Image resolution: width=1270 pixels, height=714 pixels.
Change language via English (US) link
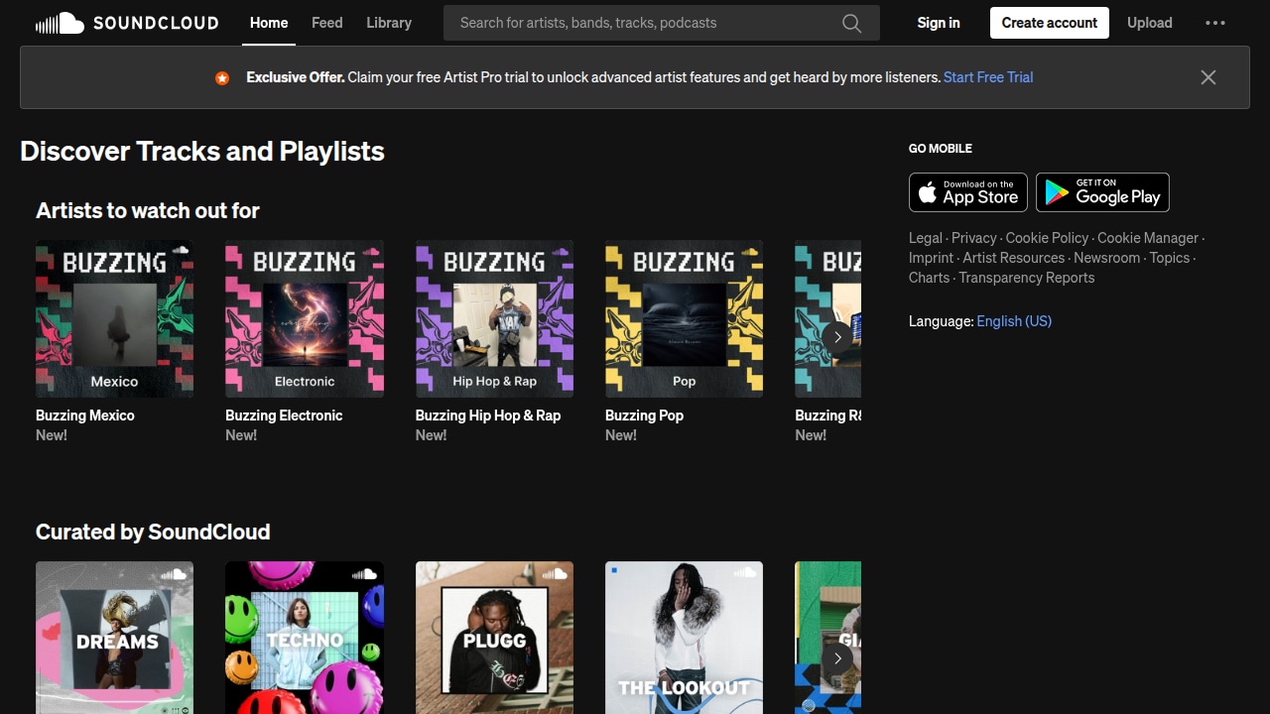click(1014, 321)
